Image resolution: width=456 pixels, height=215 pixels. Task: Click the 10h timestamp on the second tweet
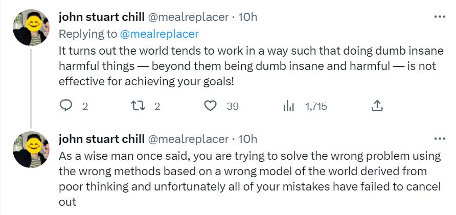click(x=248, y=139)
